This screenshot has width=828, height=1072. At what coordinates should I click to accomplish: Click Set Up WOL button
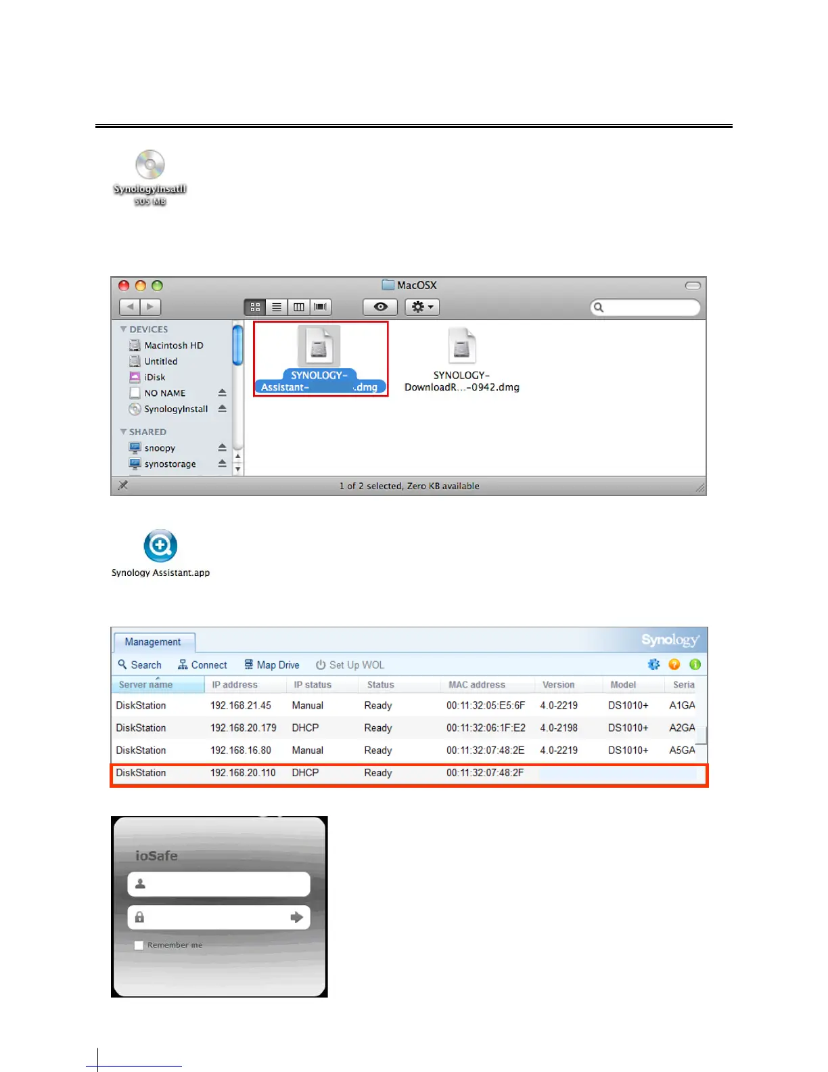point(350,665)
